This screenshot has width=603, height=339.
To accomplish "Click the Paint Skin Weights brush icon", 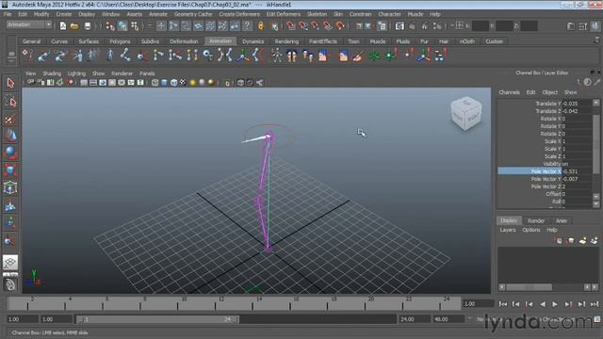I will click(x=358, y=56).
